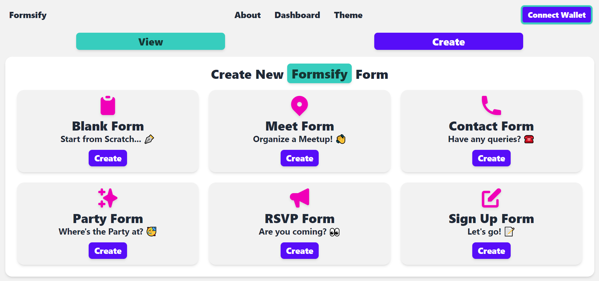The height and width of the screenshot is (281, 599).
Task: Create a Blank Form
Action: (x=108, y=158)
